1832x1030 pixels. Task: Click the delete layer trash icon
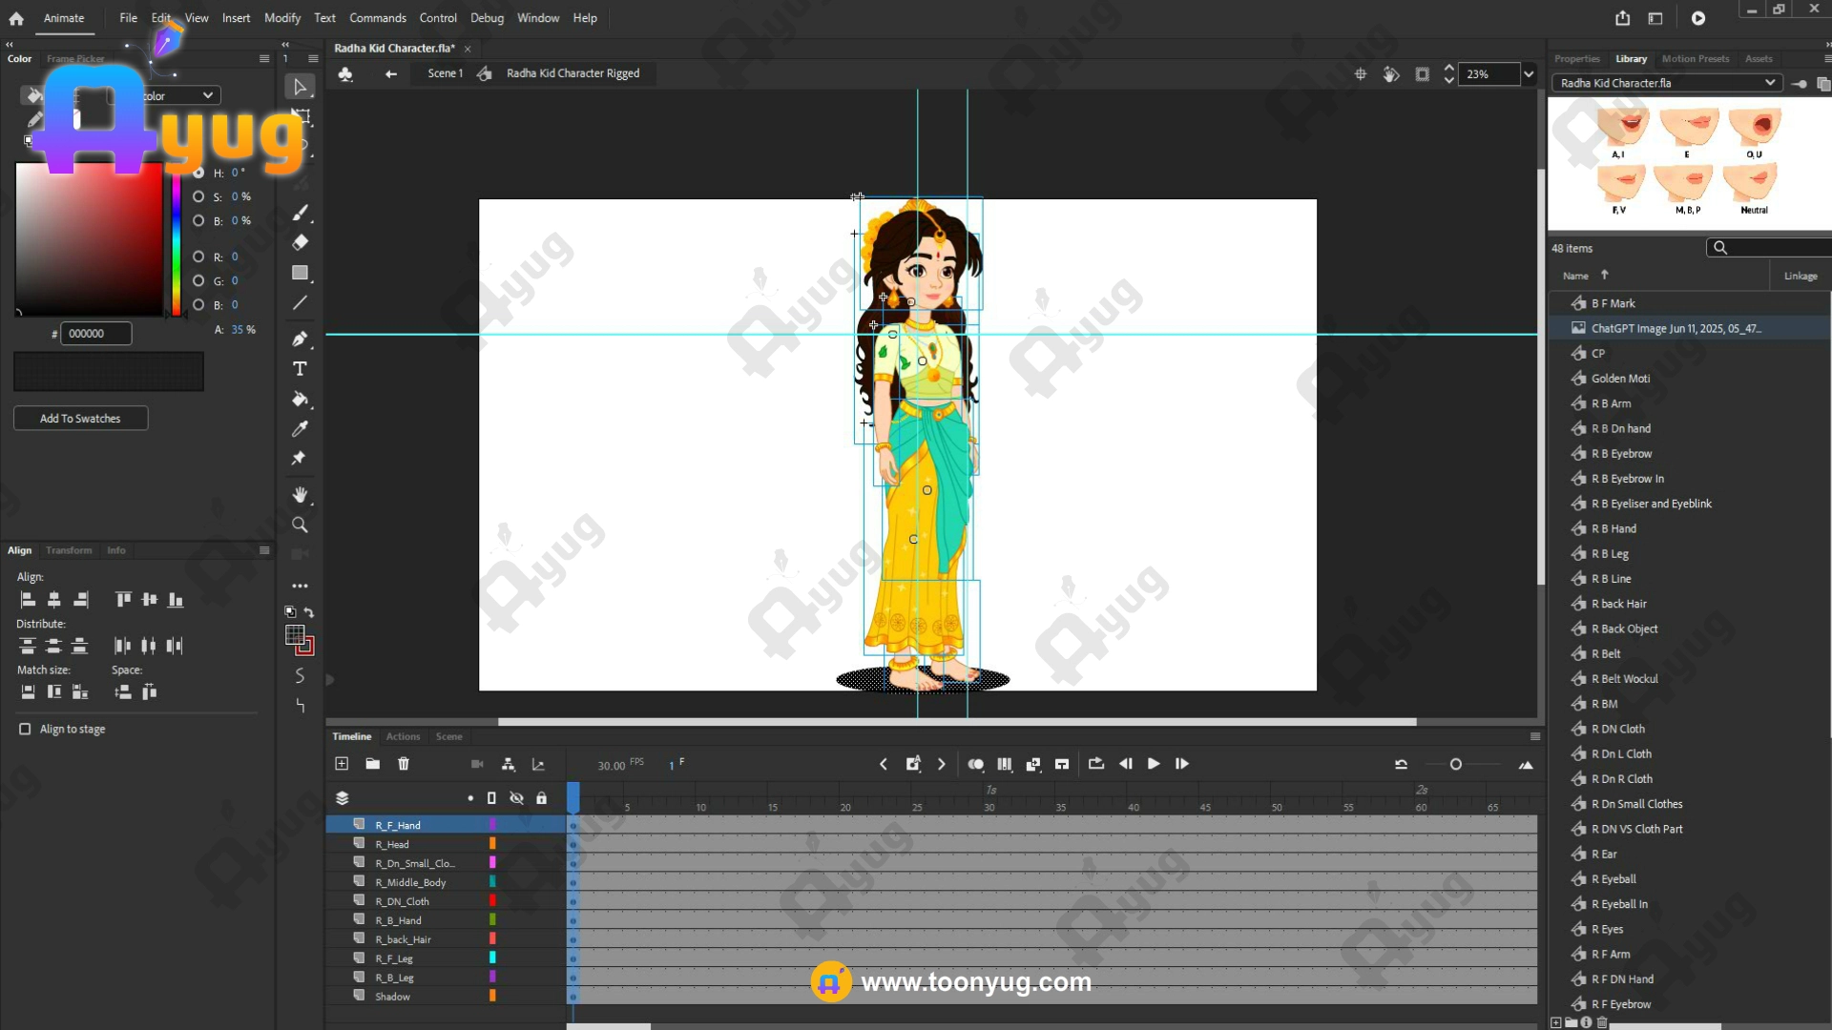coord(404,764)
